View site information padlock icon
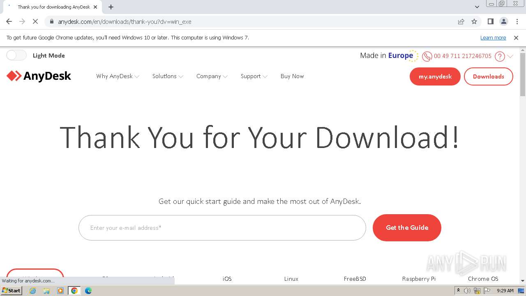The width and height of the screenshot is (526, 296). pyautogui.click(x=51, y=21)
